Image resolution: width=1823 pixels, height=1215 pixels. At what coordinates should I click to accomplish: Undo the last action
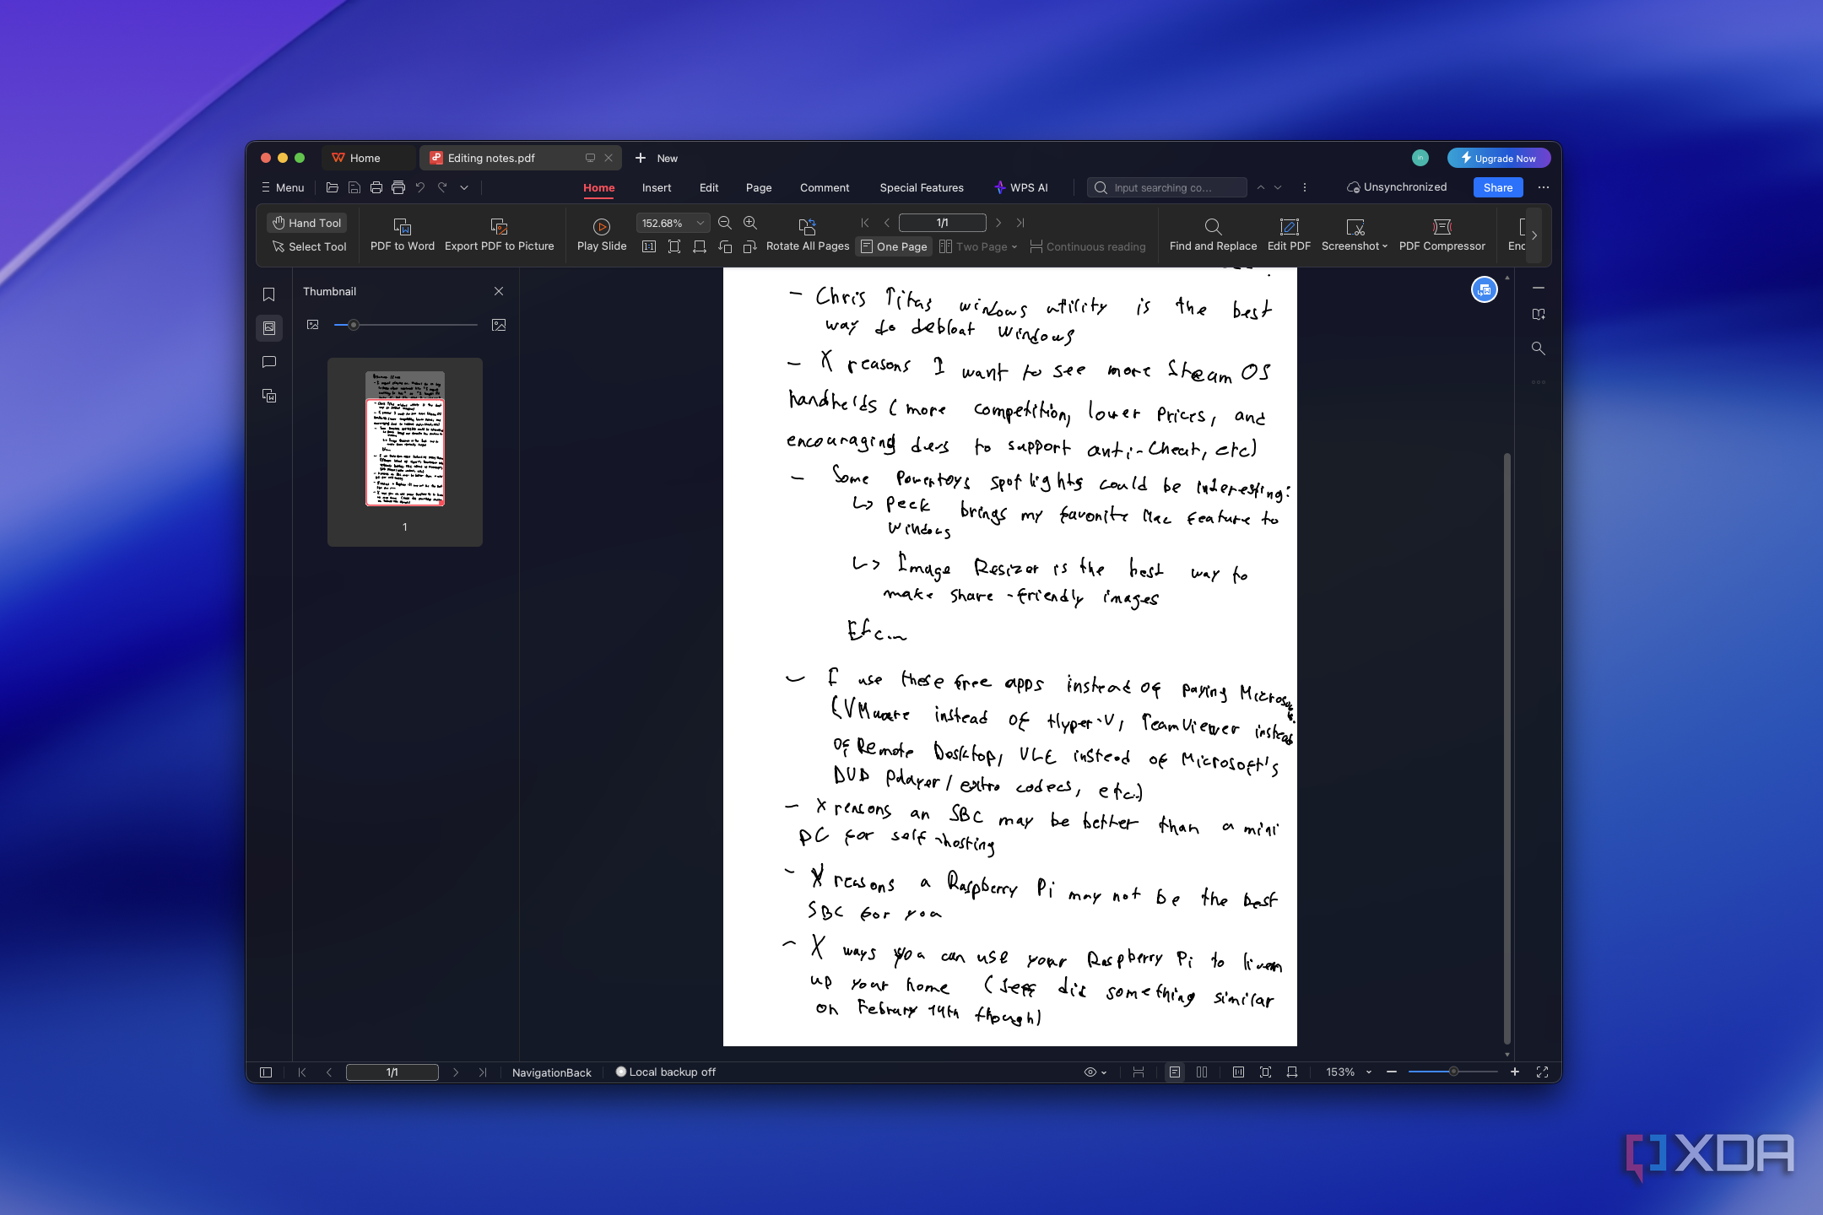(419, 187)
